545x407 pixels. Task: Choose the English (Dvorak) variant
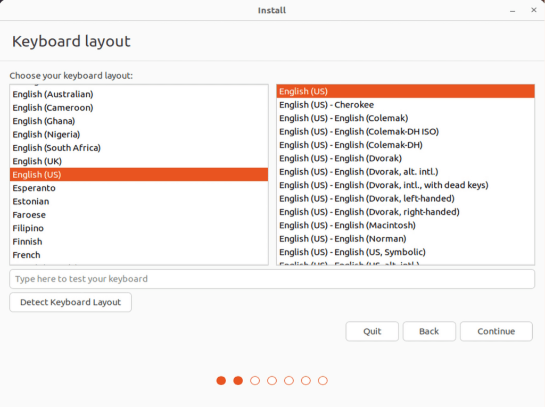(340, 158)
